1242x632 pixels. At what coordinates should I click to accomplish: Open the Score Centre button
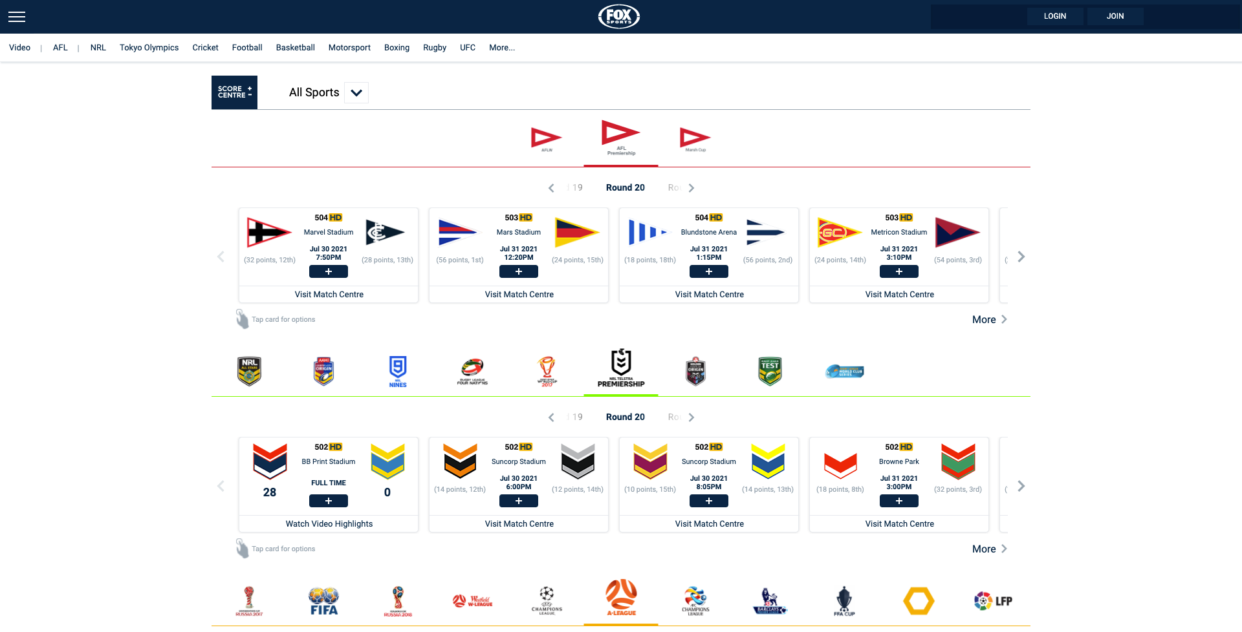coord(234,92)
